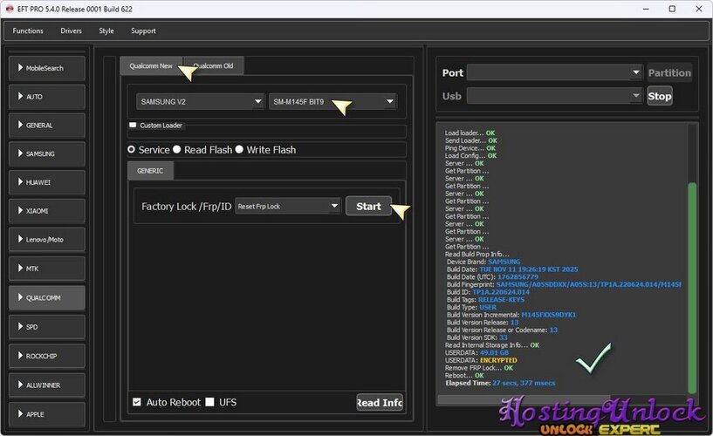Image resolution: width=713 pixels, height=436 pixels.
Task: Click the Partition button
Action: (x=669, y=72)
